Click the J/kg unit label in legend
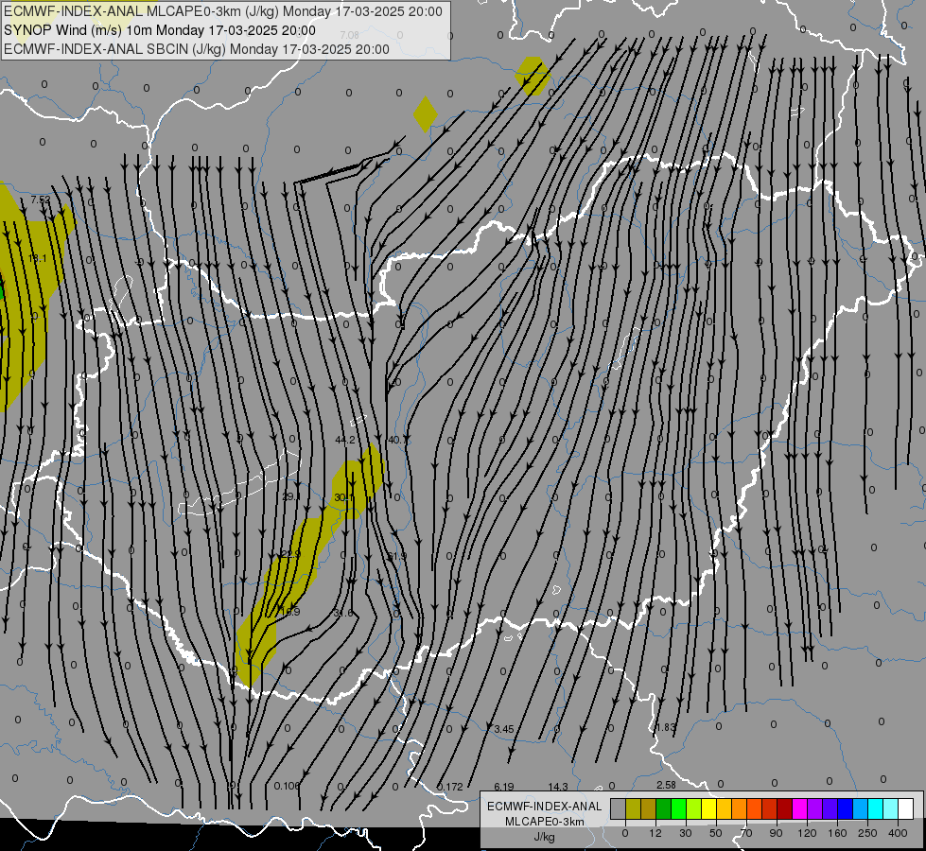Image resolution: width=926 pixels, height=851 pixels. point(545,837)
